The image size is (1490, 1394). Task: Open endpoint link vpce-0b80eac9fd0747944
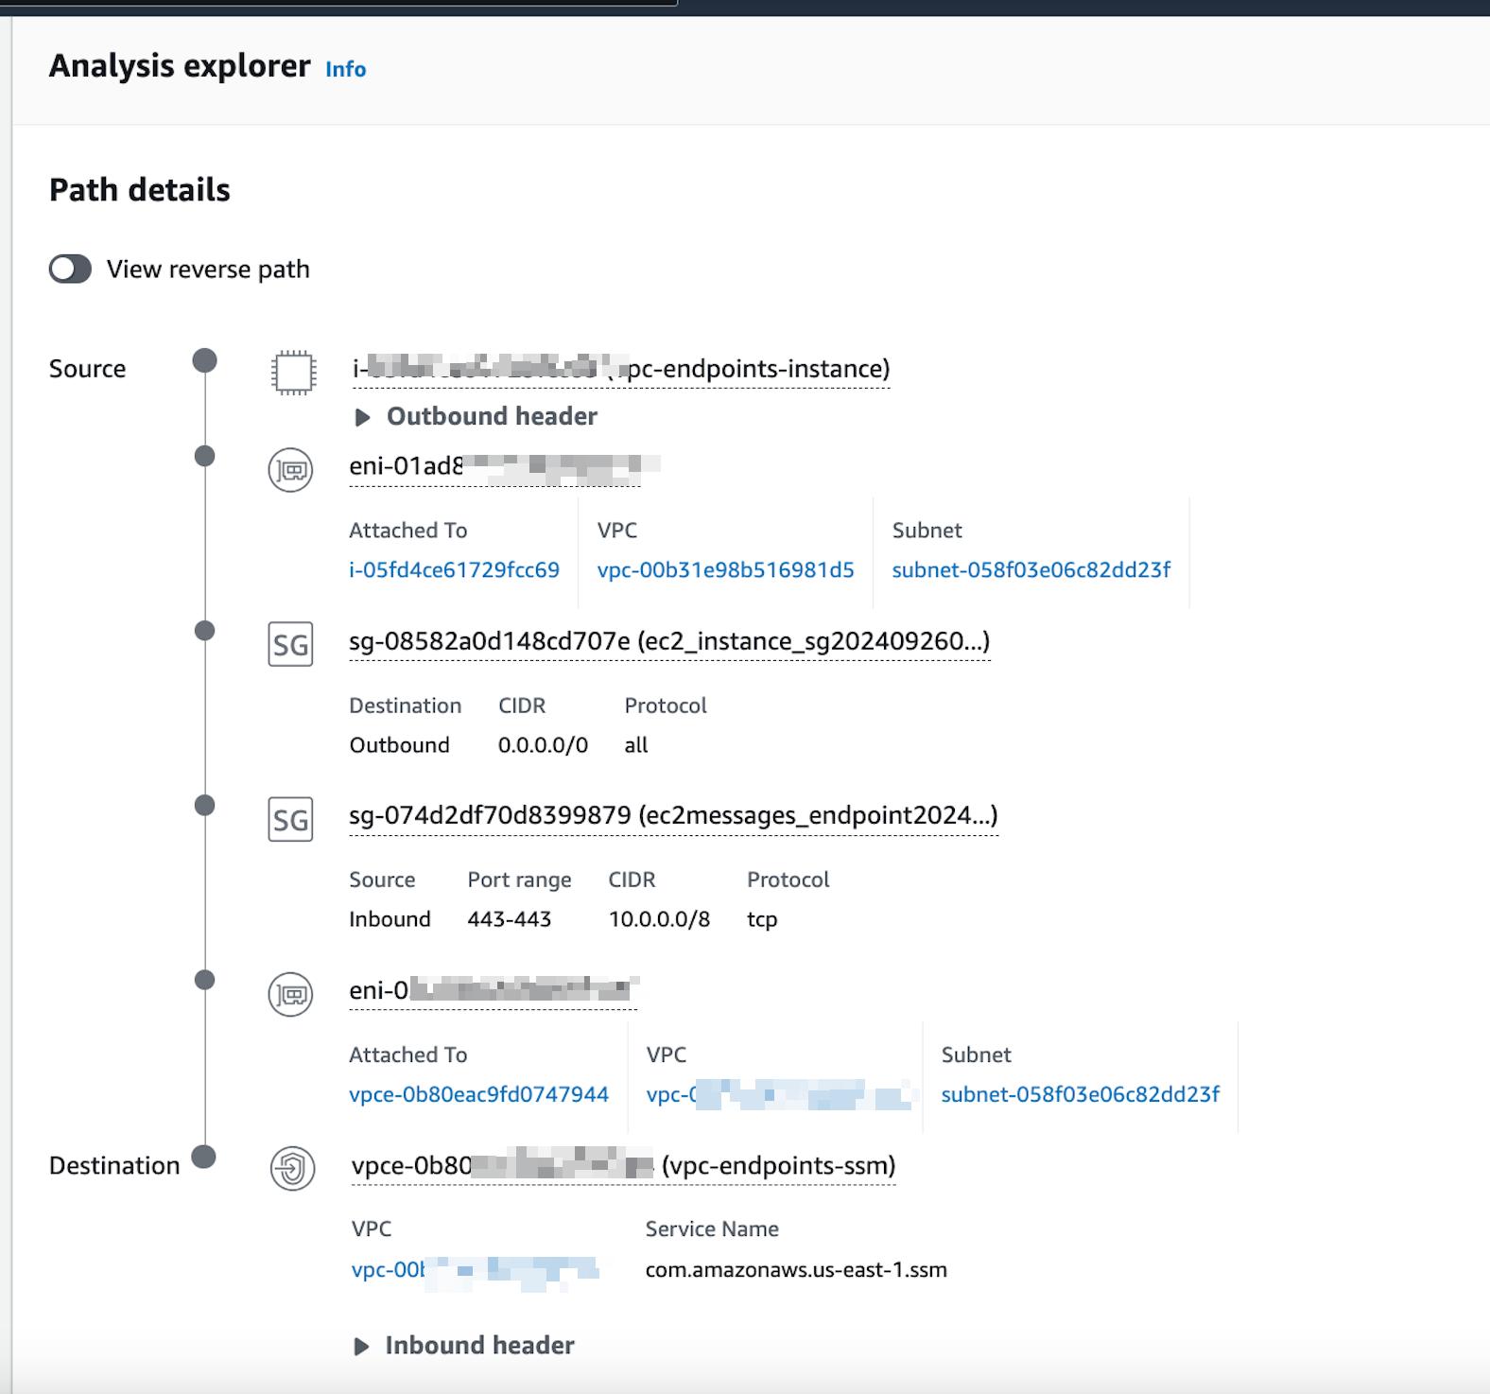coord(478,1094)
